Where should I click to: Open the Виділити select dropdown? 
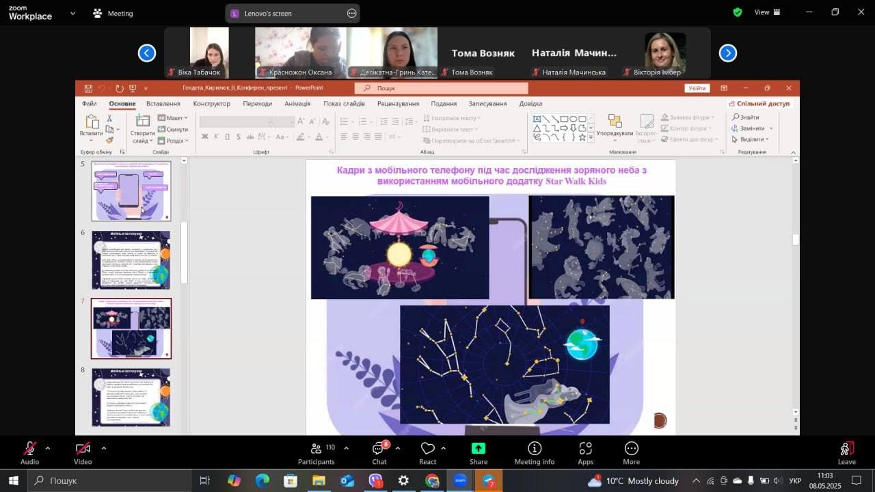(751, 139)
